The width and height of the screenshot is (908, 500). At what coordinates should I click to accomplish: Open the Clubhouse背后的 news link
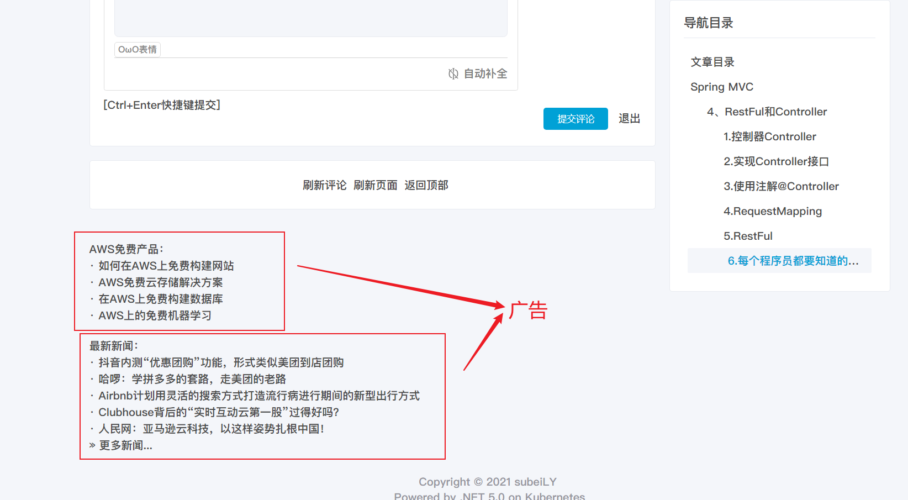click(219, 412)
